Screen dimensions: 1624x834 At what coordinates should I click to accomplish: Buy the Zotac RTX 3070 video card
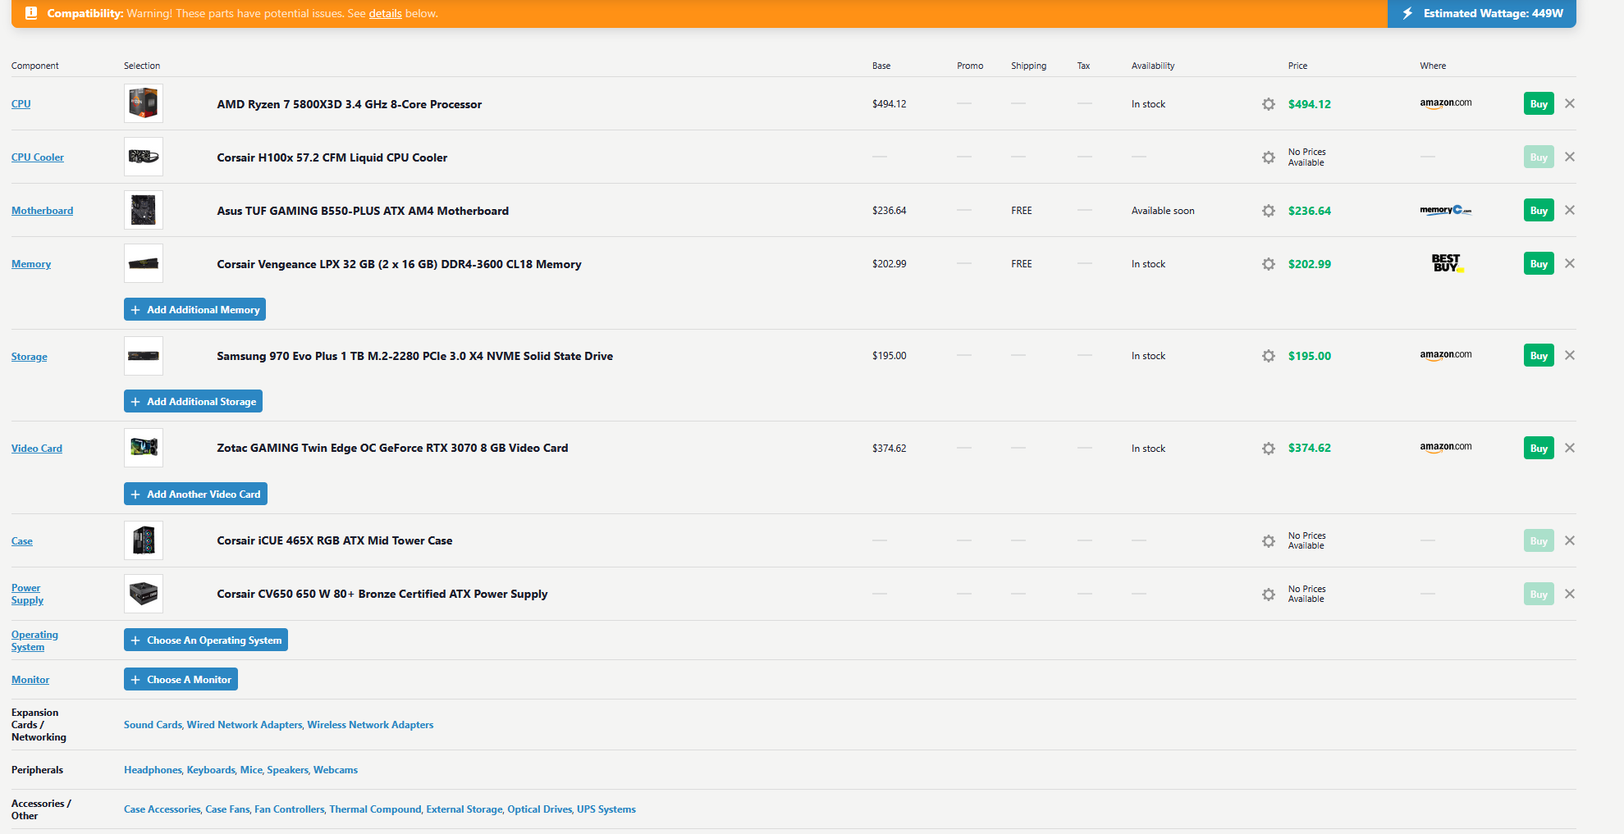point(1539,448)
